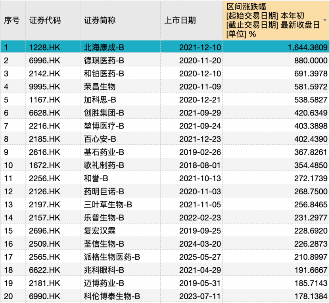Select the 和铂医药-B name cell
Image resolution: width=330 pixels, height=303 pixels.
coord(104,73)
